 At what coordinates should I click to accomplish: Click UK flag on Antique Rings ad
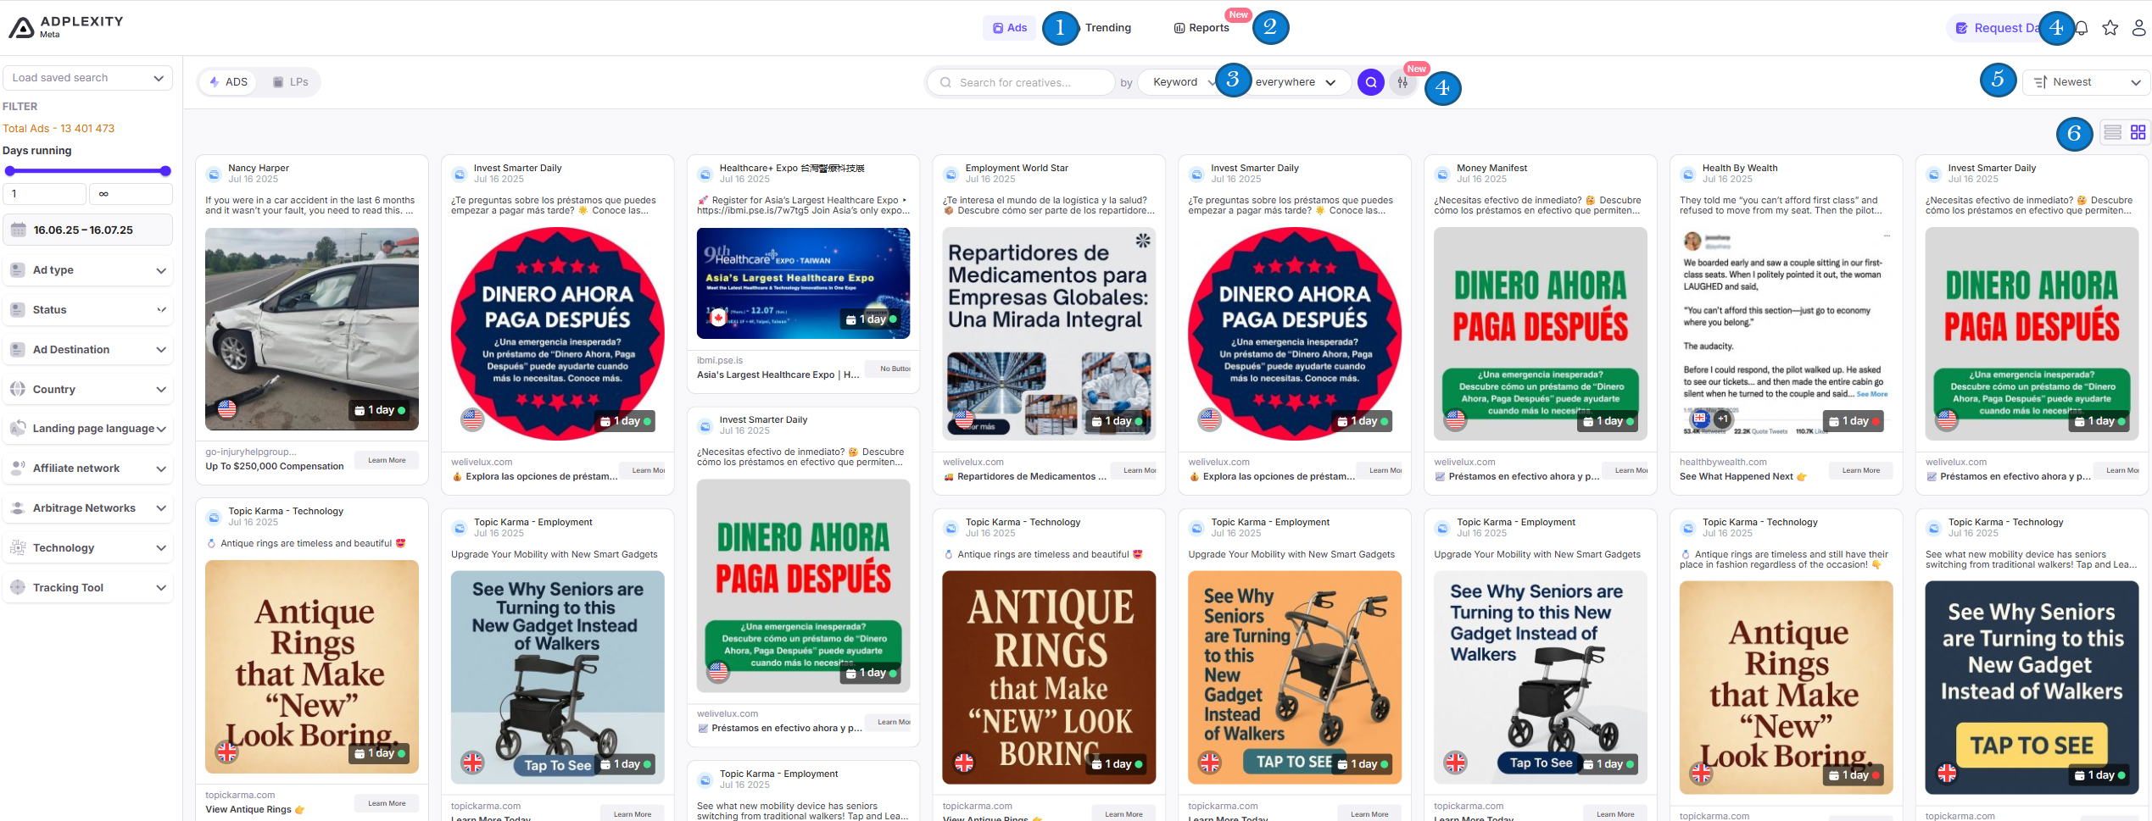coord(226,752)
